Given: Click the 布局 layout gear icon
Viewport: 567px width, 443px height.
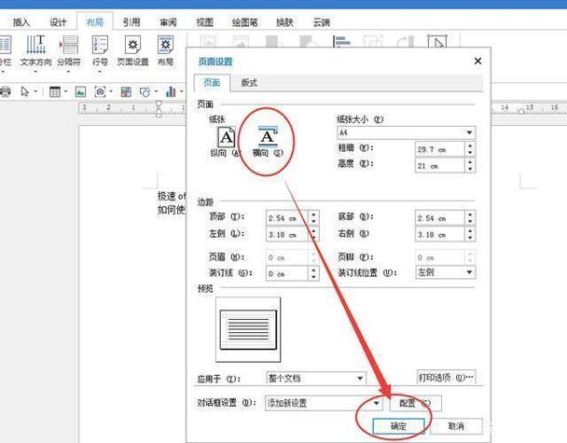Looking at the screenshot, I should click(x=165, y=50).
